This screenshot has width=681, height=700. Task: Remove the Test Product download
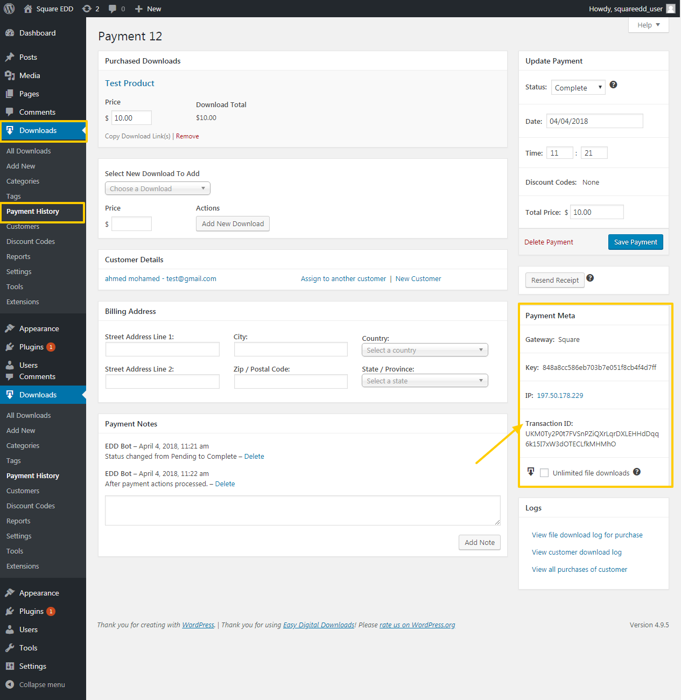coord(187,136)
